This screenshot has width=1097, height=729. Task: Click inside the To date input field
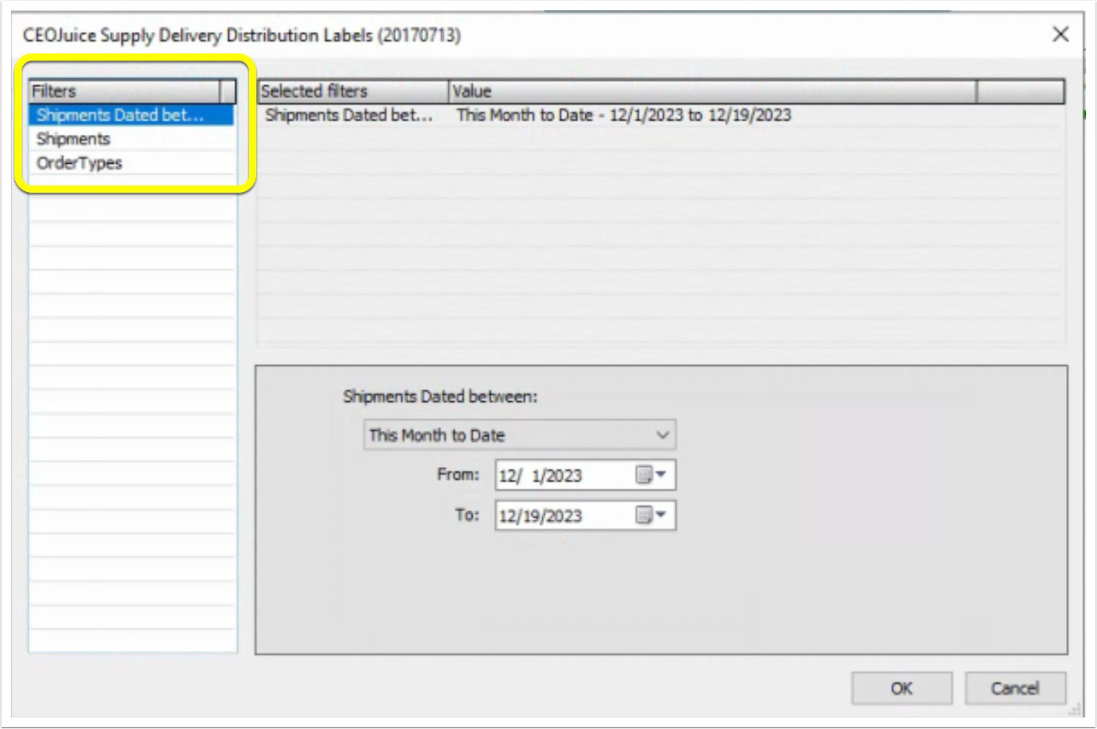[563, 515]
